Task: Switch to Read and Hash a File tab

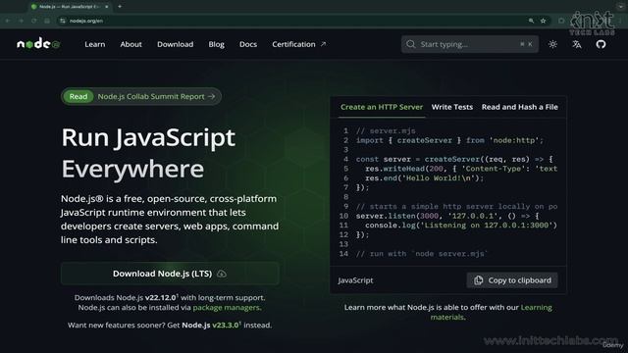Action: click(519, 107)
